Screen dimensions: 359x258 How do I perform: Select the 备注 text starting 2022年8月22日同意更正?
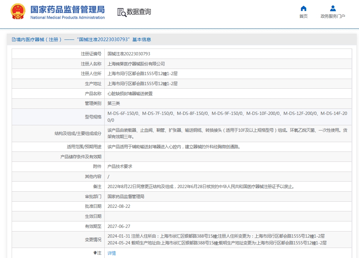(x=201, y=187)
